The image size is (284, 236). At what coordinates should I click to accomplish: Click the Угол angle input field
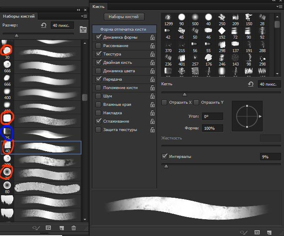click(212, 116)
